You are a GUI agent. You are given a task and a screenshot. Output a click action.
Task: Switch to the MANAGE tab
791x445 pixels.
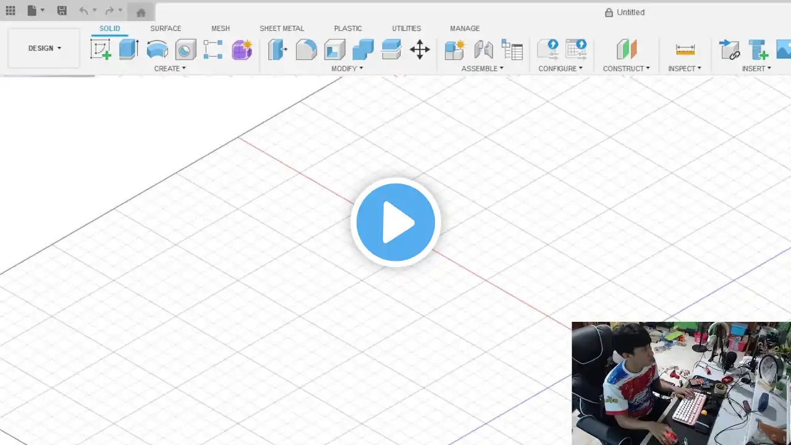(465, 28)
